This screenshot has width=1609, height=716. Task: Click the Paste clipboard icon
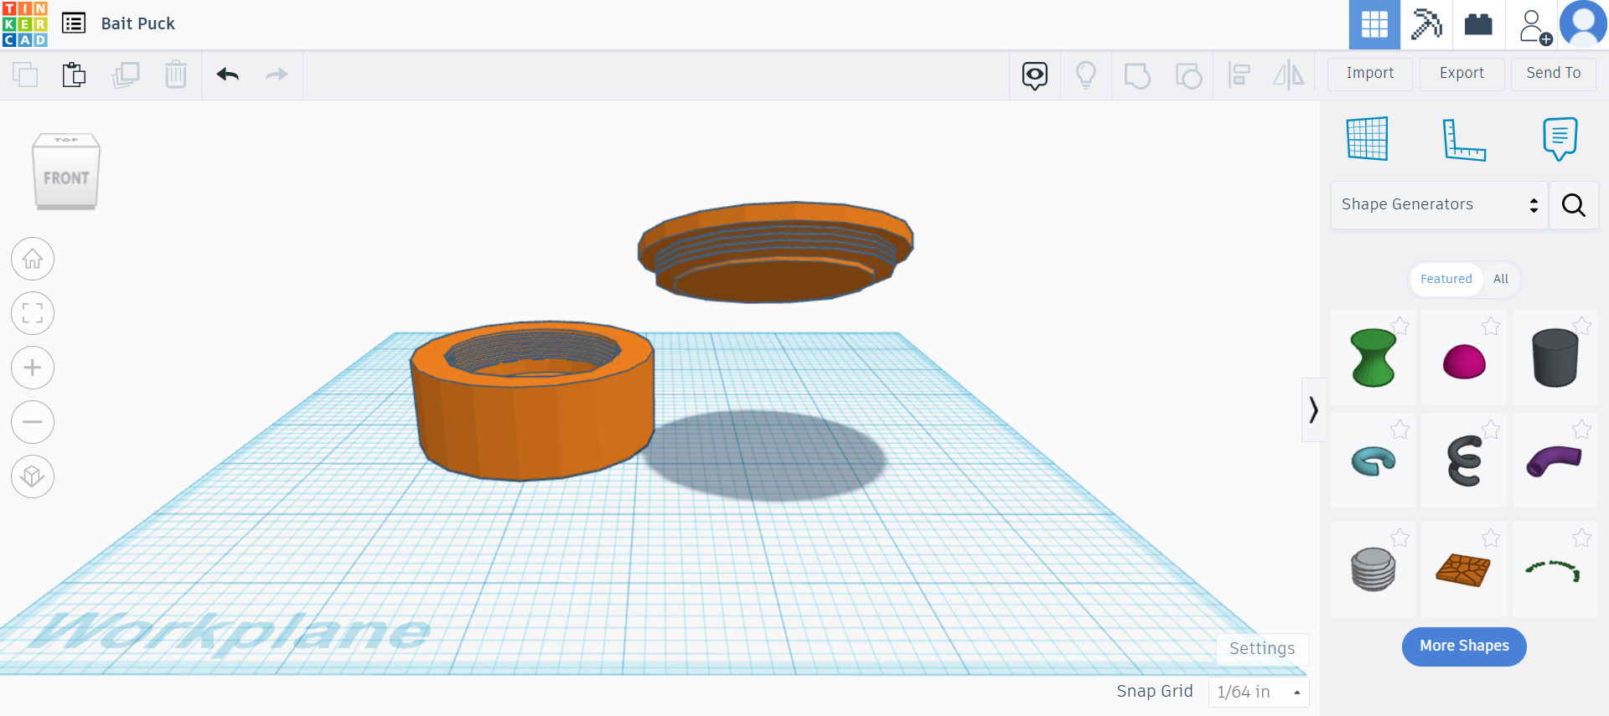(x=74, y=75)
